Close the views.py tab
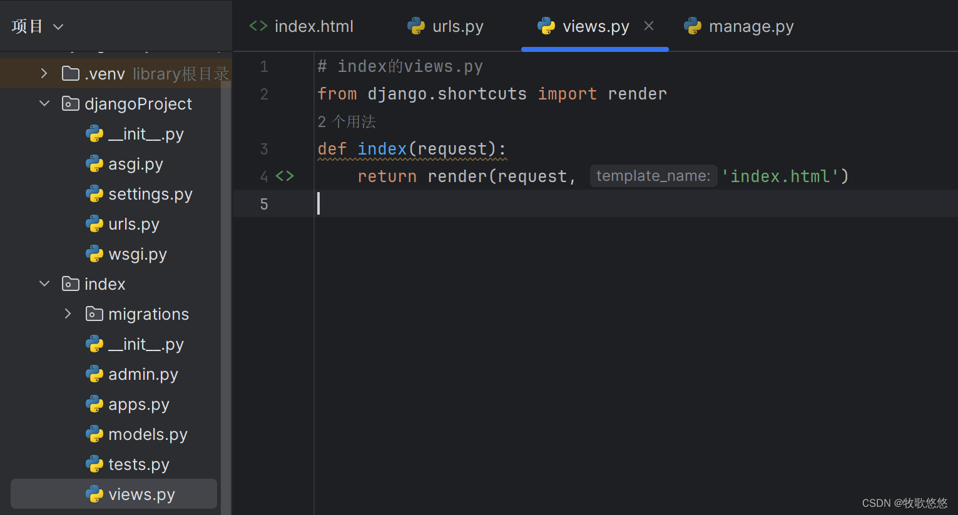This screenshot has height=515, width=958. click(649, 26)
